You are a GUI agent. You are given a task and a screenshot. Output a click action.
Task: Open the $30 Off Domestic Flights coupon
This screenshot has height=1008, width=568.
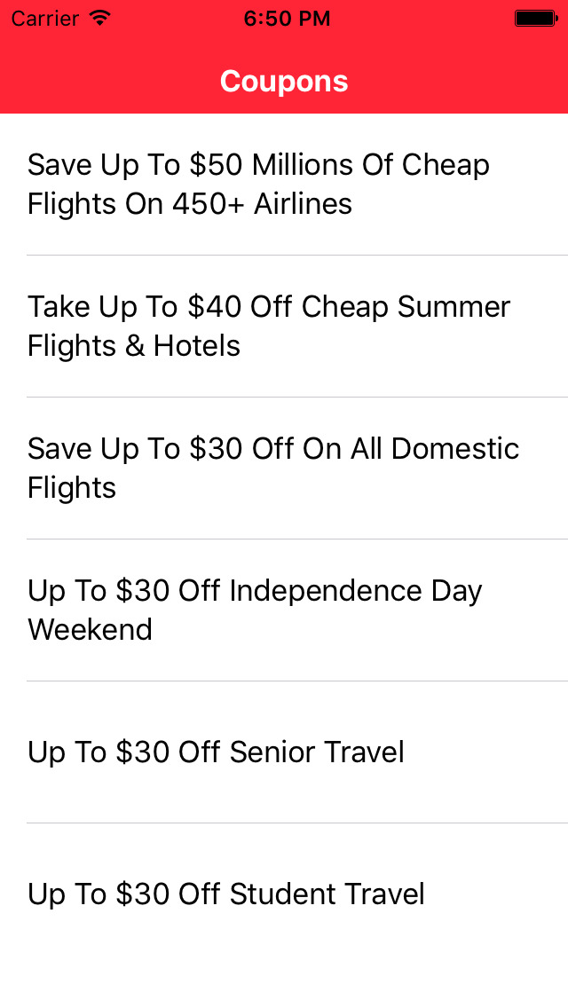pos(284,469)
